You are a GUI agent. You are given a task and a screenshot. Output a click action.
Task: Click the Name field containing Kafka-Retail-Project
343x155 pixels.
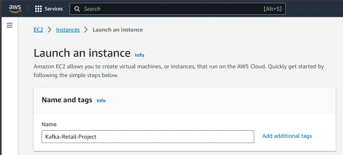(x=148, y=137)
